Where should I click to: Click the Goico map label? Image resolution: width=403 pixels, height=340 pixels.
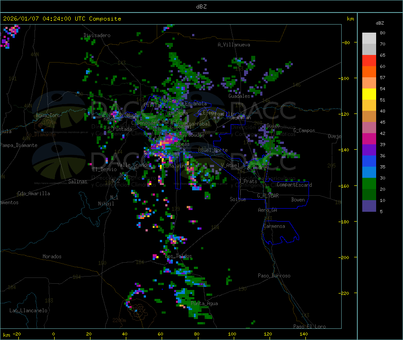click(273, 126)
